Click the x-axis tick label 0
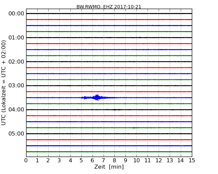Screen dimensions: 218x174 pyautogui.click(x=26, y=161)
